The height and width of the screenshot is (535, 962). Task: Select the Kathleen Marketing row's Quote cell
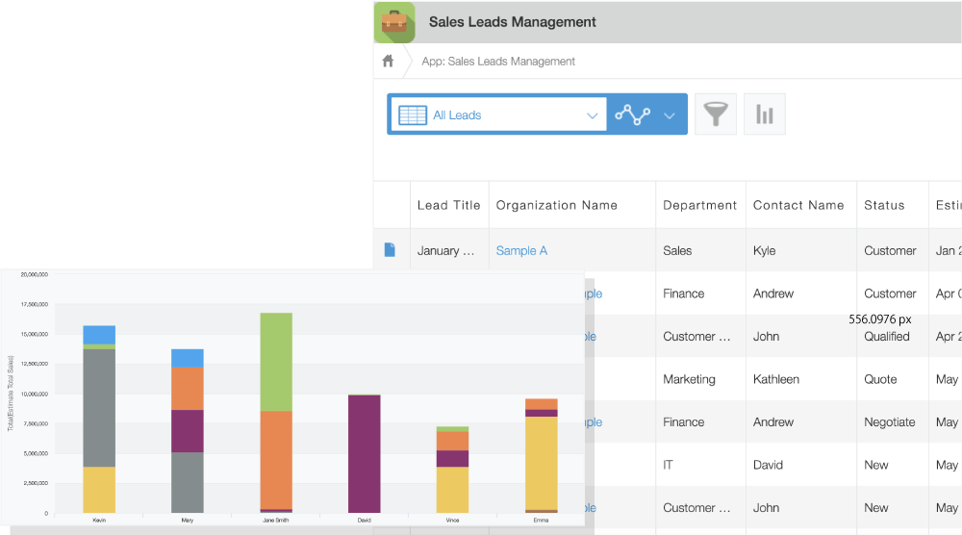(x=880, y=379)
